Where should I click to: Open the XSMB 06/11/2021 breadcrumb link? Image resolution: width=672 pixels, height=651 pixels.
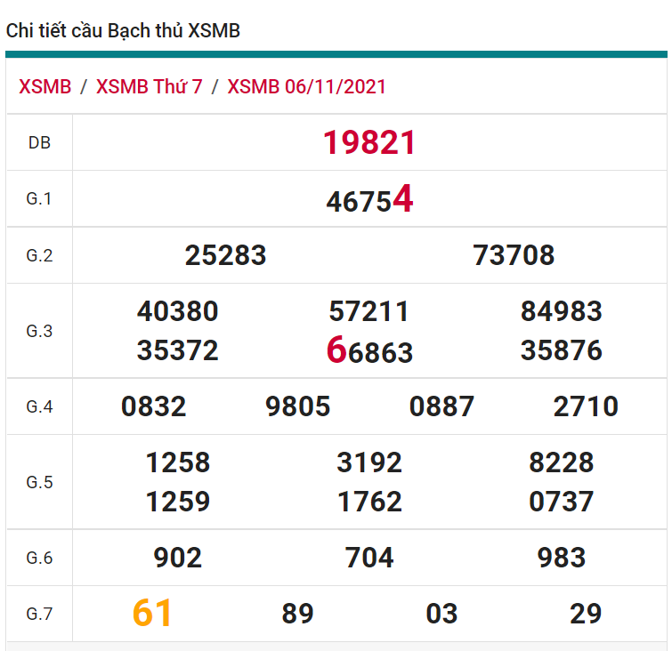tap(306, 86)
